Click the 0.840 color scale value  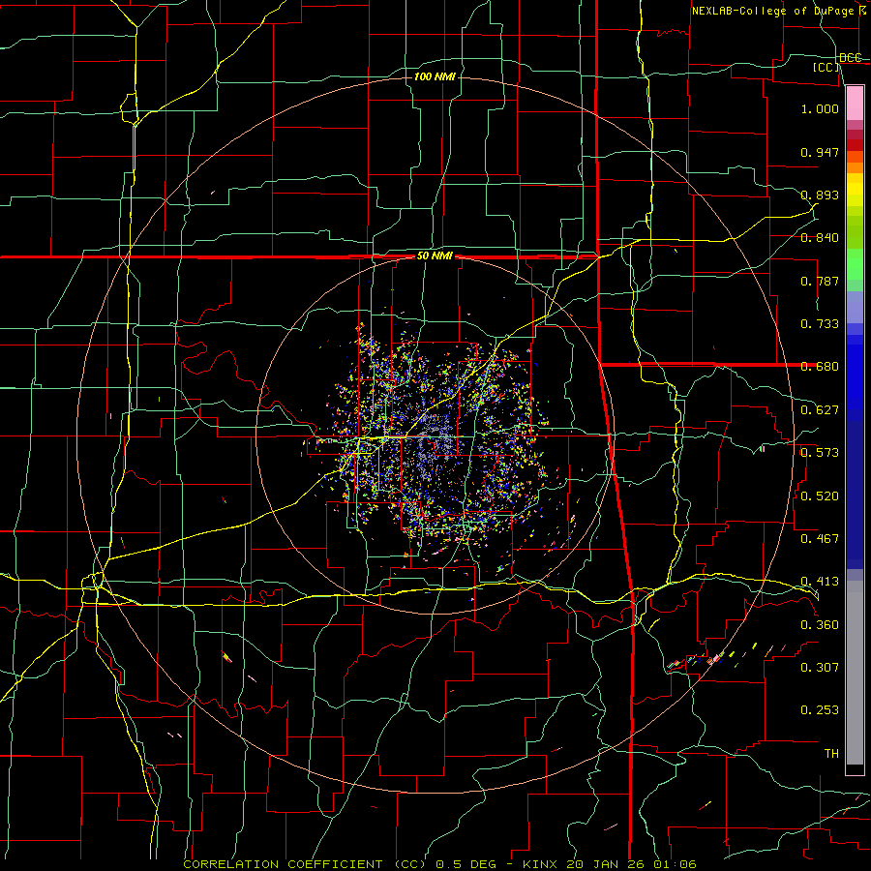[x=820, y=238]
